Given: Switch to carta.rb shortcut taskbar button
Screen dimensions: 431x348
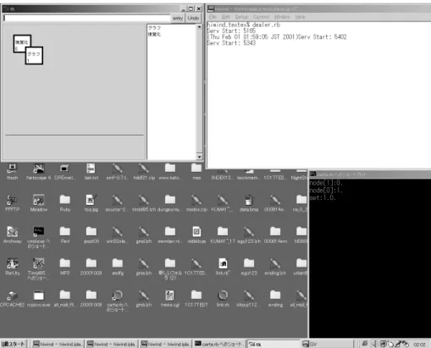Looking at the screenshot, I should click(219, 344).
